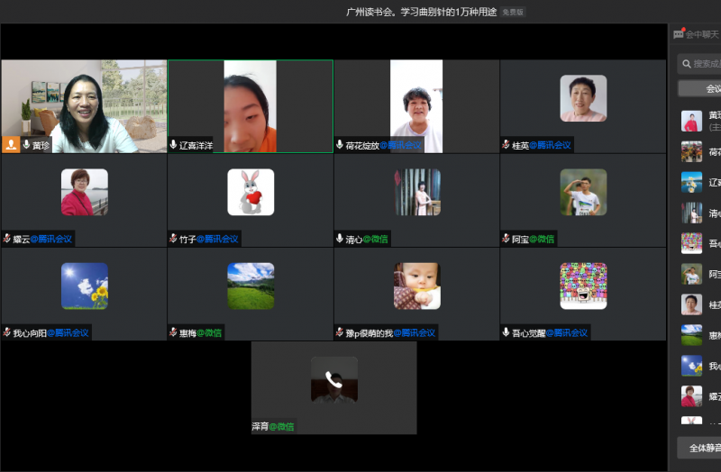The height and width of the screenshot is (472, 721).
Task: Click the muted mic icon next to 耀云
Action: click(x=7, y=239)
